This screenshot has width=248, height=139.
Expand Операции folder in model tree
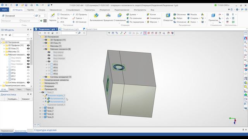click(x=40, y=86)
